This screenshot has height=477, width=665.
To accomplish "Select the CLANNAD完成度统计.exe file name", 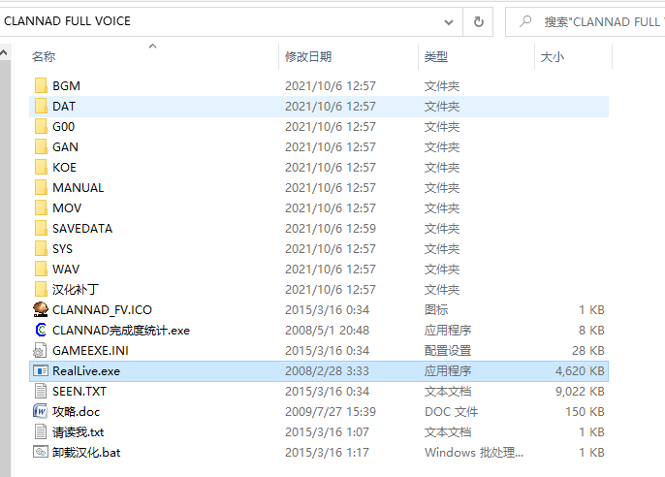I will (121, 330).
